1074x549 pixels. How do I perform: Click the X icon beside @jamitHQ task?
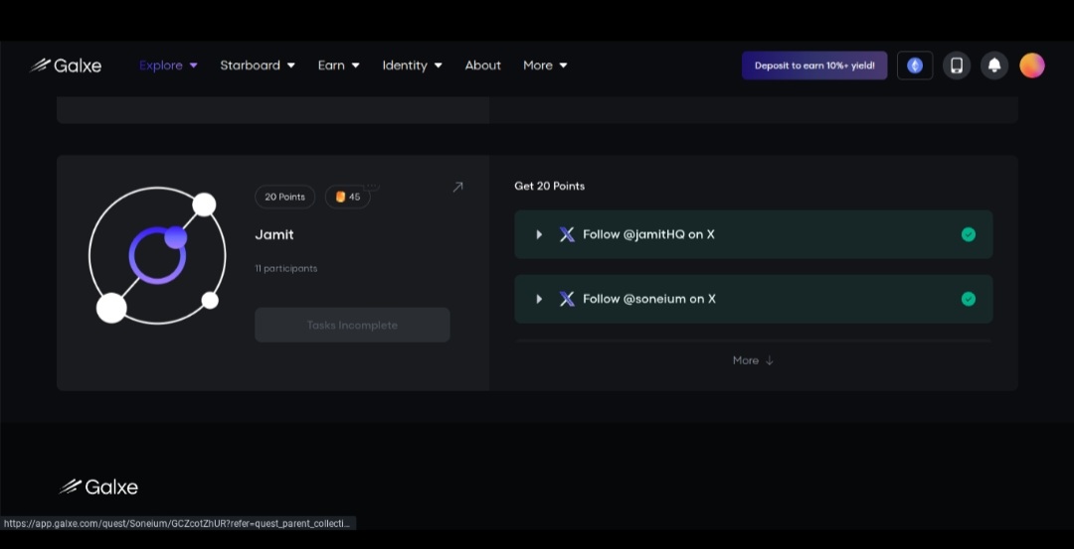coord(567,234)
